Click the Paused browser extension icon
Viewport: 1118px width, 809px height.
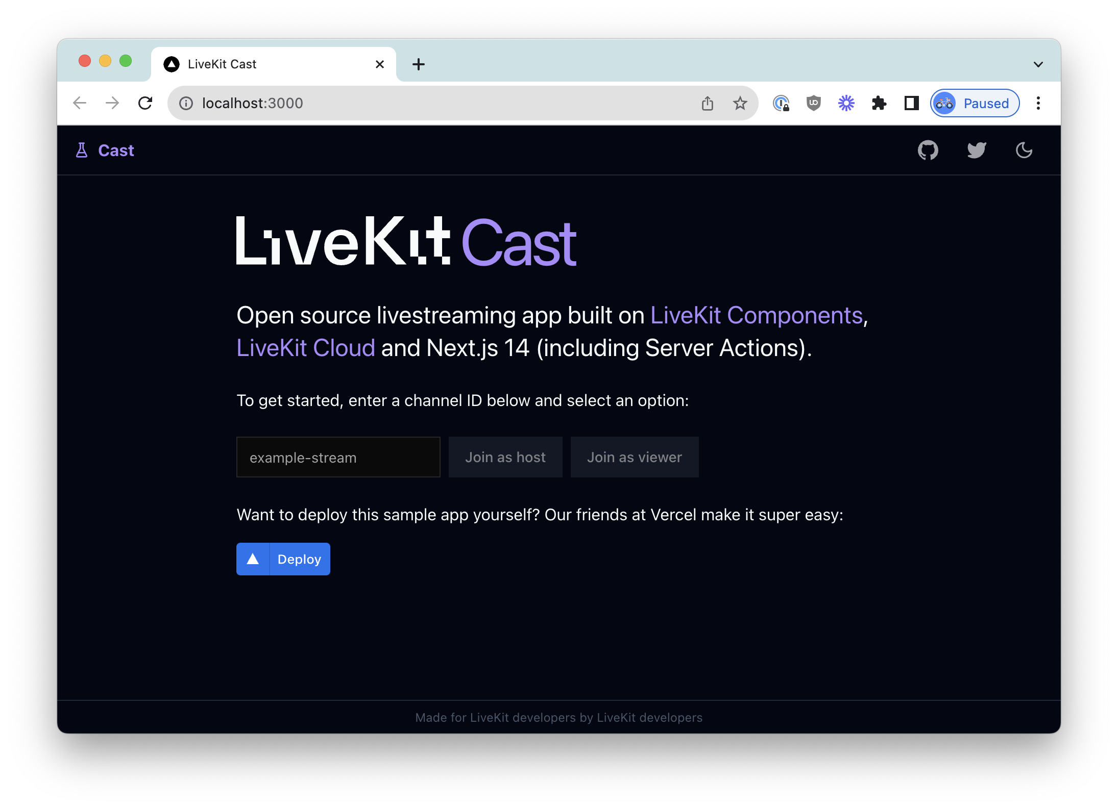pyautogui.click(x=972, y=104)
